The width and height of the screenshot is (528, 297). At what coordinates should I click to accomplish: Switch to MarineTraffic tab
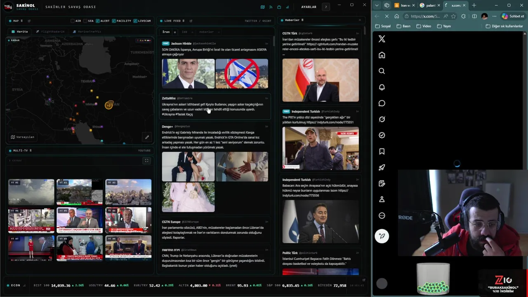pyautogui.click(x=87, y=31)
